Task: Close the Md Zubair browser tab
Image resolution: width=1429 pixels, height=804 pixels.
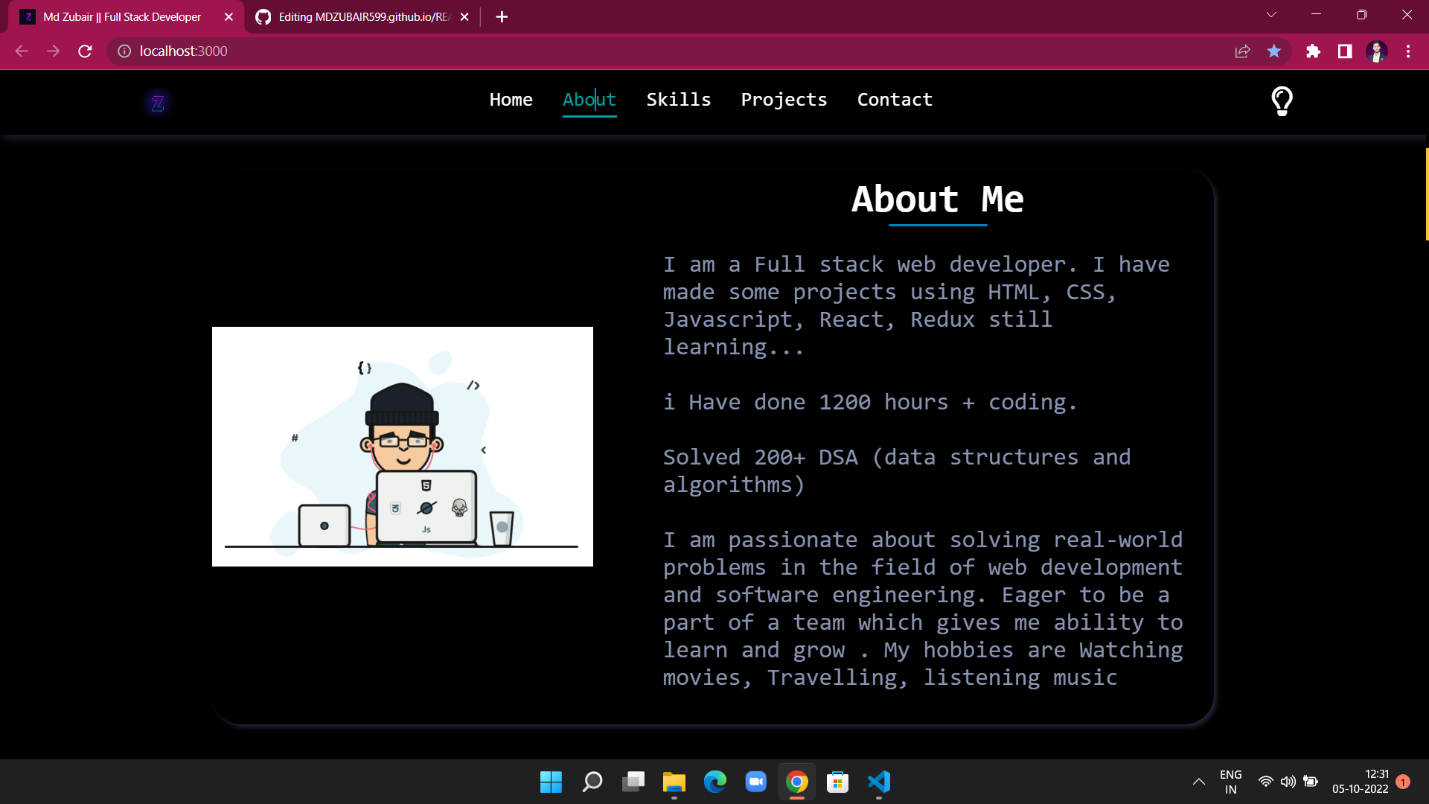Action: (x=228, y=16)
